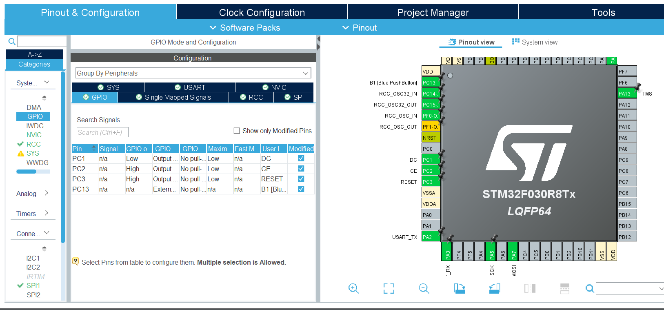Click the PB12 pin on right side
Image resolution: width=664 pixels, height=310 pixels.
627,237
